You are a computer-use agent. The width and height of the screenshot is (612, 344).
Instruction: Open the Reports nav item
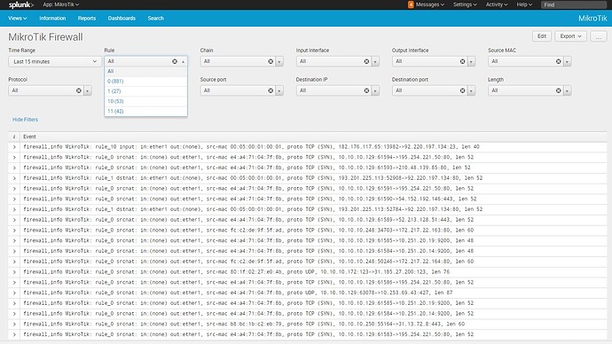tap(87, 19)
